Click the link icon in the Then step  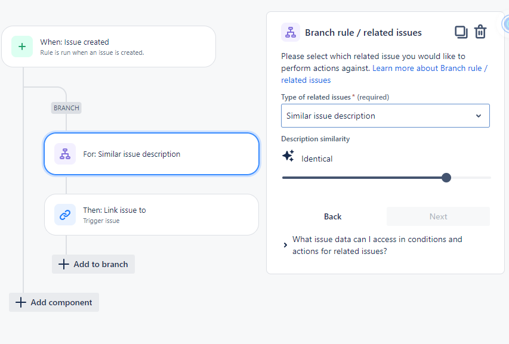pos(65,215)
